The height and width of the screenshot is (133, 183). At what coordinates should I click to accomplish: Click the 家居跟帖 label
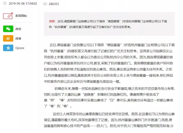click(21, 16)
